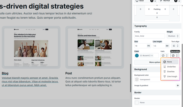Click the canvas vertical scrollbar
Screen dimensions: 183x107
coord(131,78)
